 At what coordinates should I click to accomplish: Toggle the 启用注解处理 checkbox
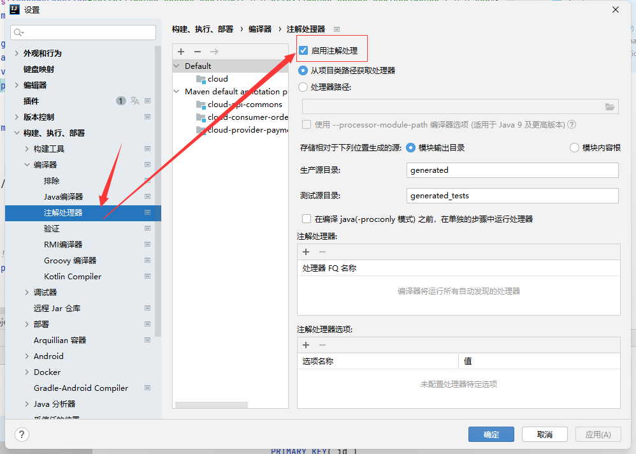point(304,50)
